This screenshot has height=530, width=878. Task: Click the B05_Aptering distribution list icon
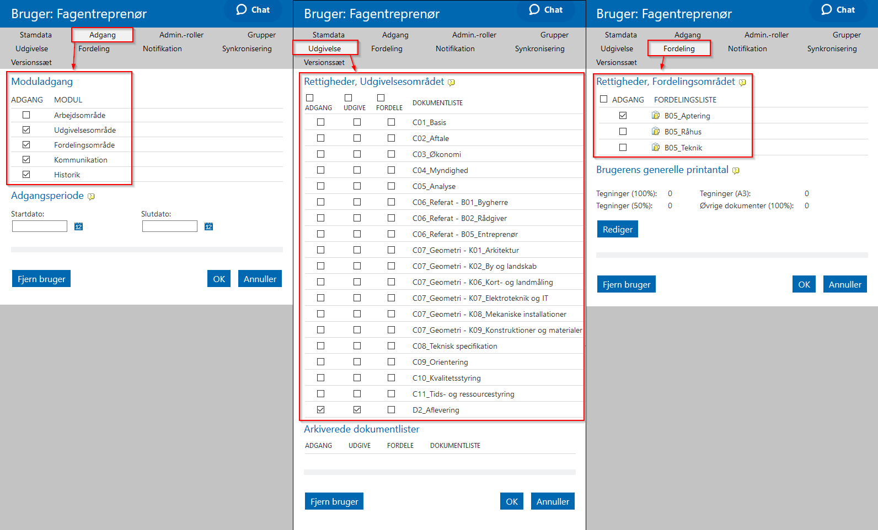(656, 116)
